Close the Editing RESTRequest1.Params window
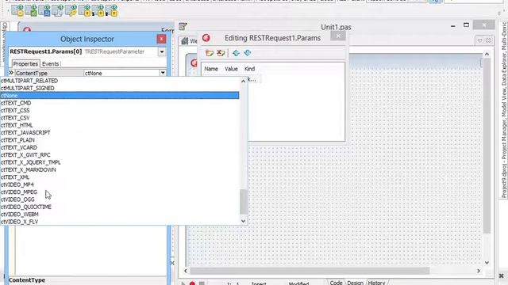This screenshot has height=285, width=508. coord(338,36)
